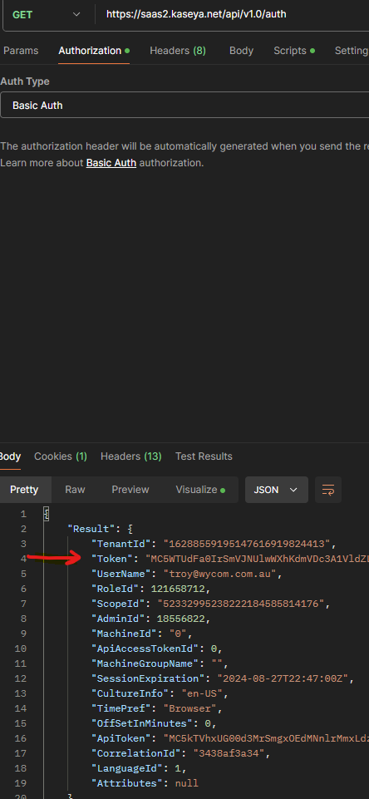Select the Raw response view
This screenshot has height=799, width=369.
coord(75,490)
